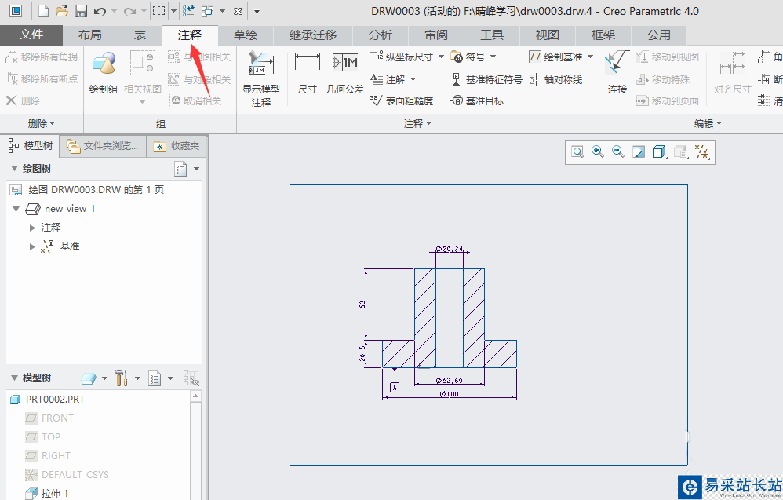Click the close window icon in quick toolbar
This screenshot has width=783, height=500.
[239, 10]
